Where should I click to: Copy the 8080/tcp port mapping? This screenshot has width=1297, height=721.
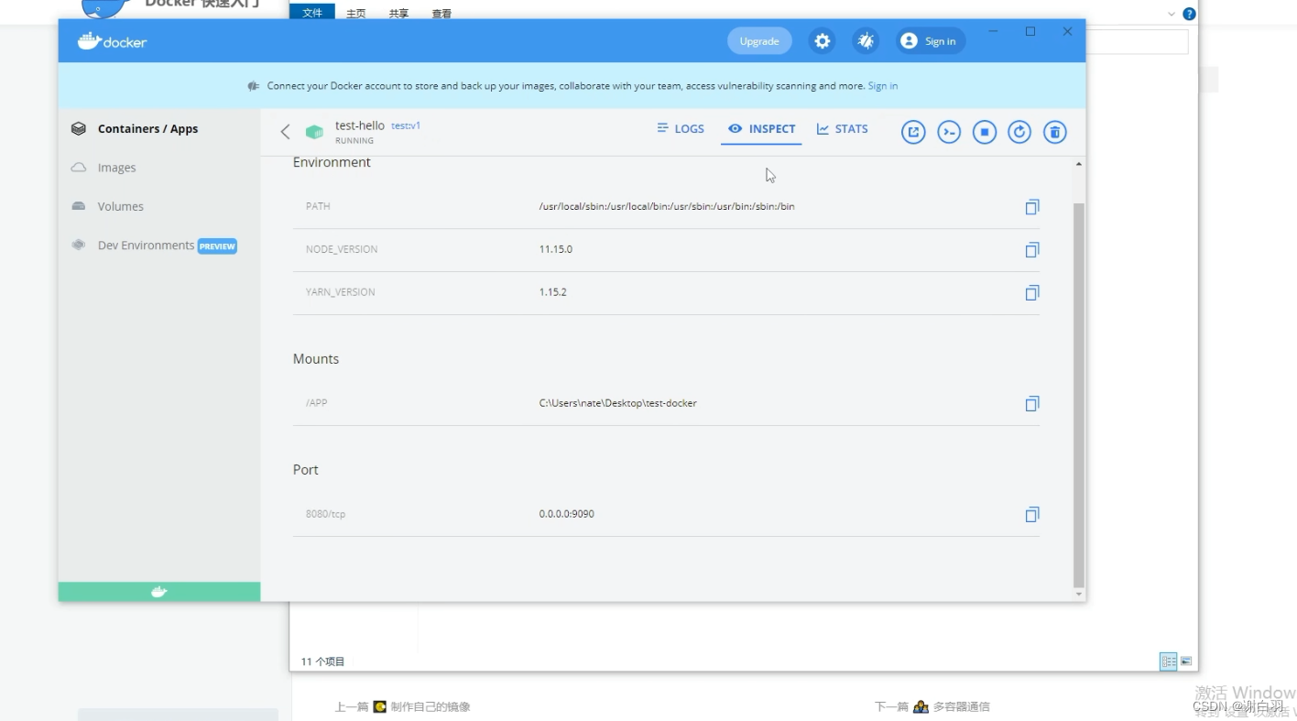[x=1032, y=515]
